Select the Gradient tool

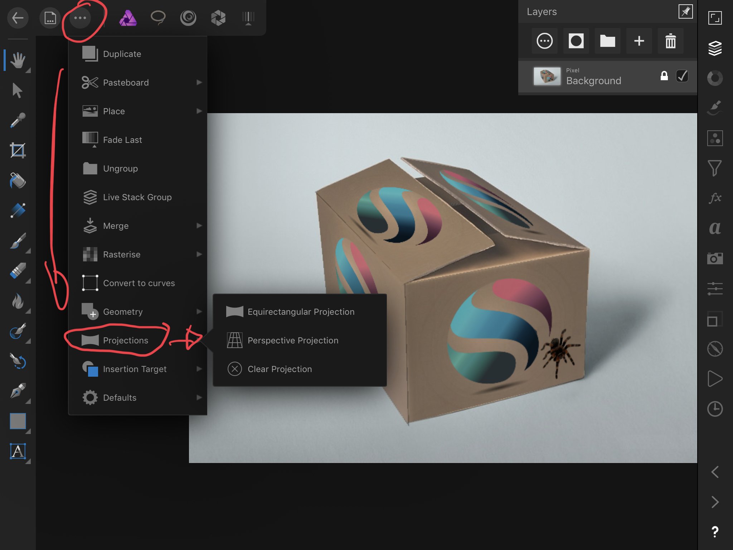coord(18,211)
